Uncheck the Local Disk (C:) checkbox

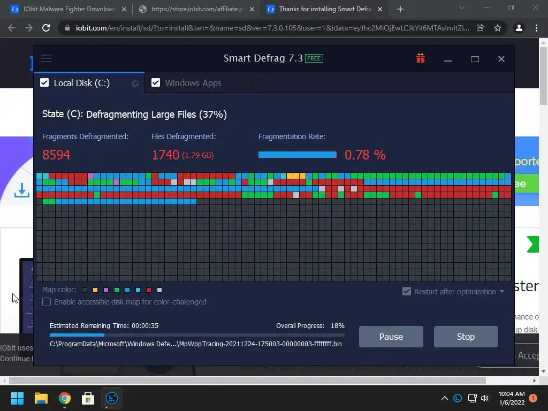click(x=44, y=82)
